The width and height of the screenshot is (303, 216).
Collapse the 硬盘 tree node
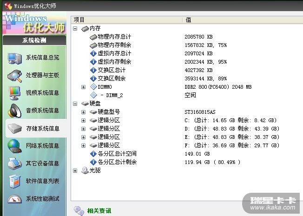tap(75, 104)
